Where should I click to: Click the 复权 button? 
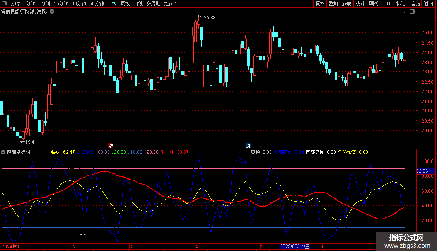pos(320,3)
